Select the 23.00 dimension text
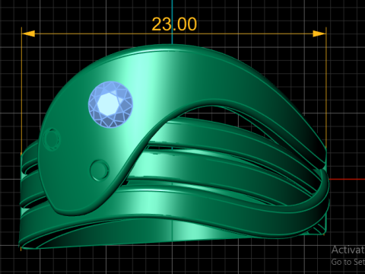Image resolution: width=365 pixels, height=274 pixels. coord(174,24)
